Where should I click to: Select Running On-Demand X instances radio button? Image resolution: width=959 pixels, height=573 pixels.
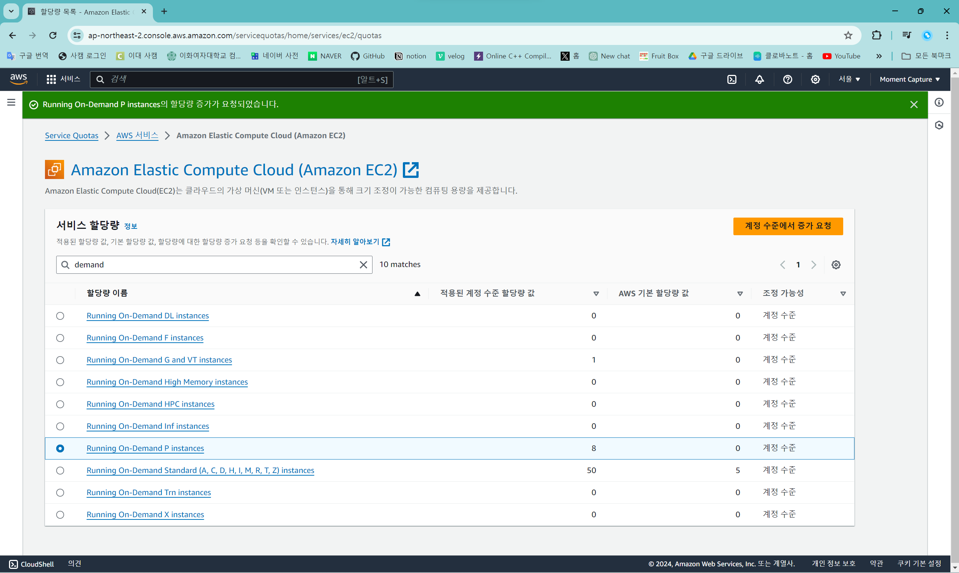[60, 515]
